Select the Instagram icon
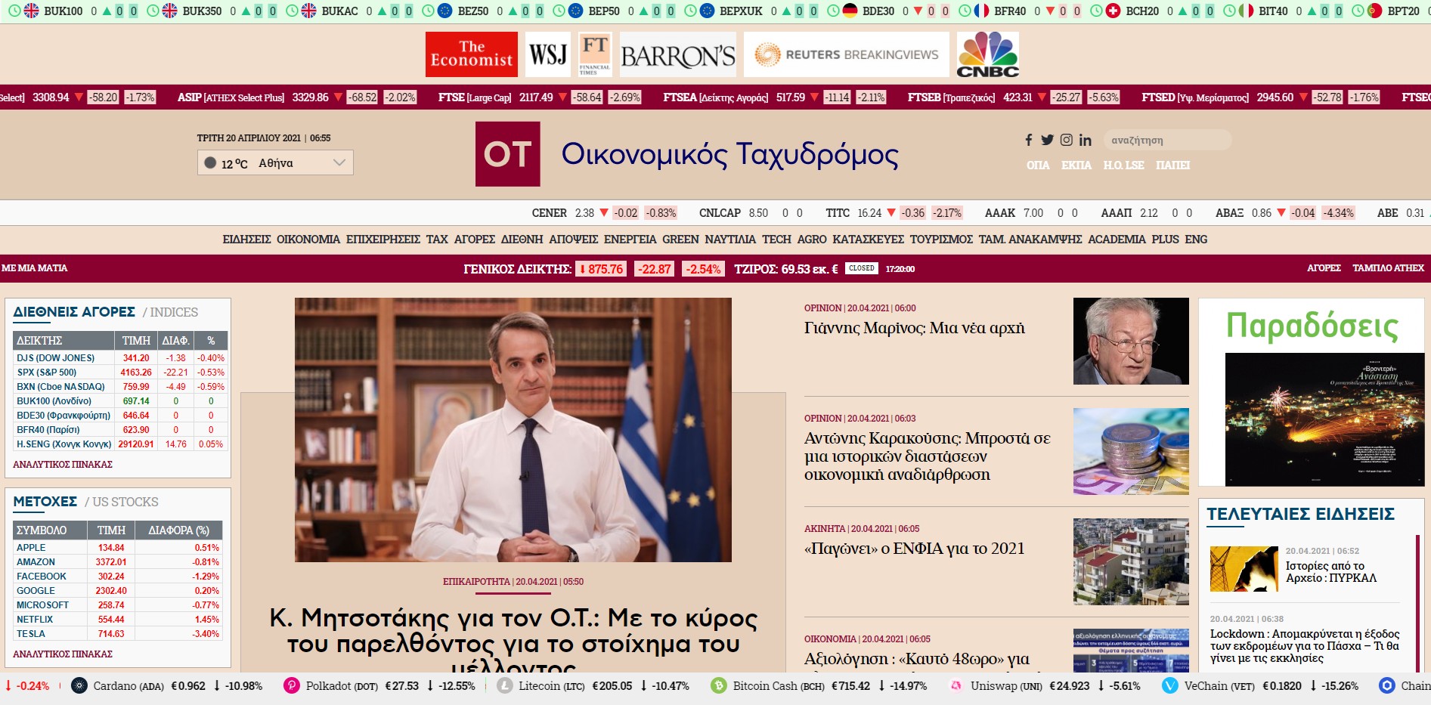The image size is (1431, 705). point(1066,140)
